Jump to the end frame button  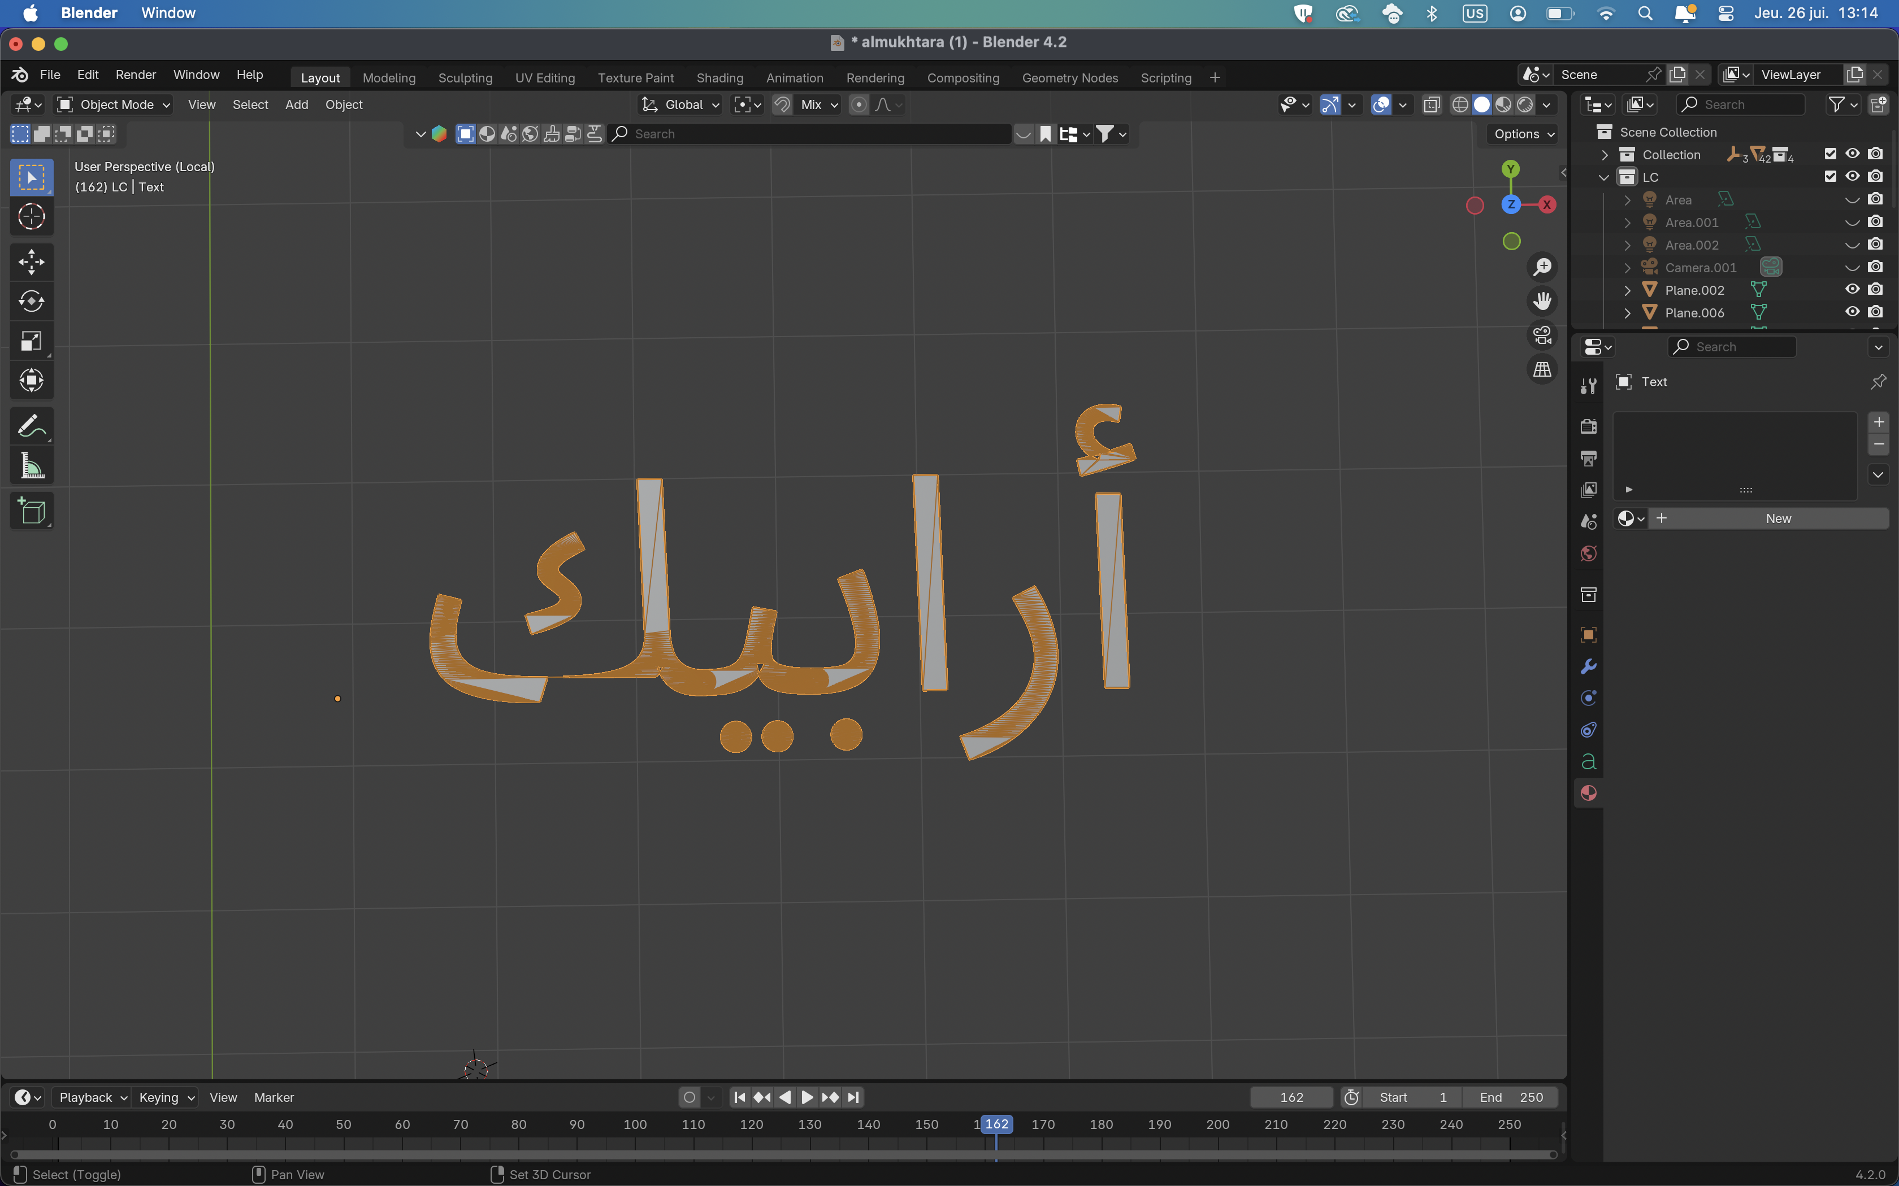853,1097
